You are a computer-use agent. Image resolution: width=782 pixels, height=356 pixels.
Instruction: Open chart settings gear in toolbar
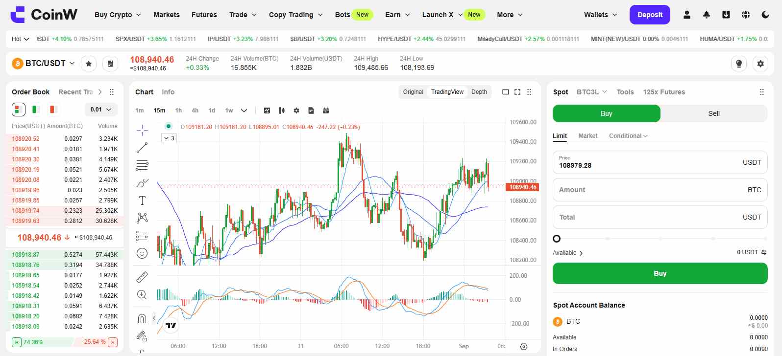296,111
